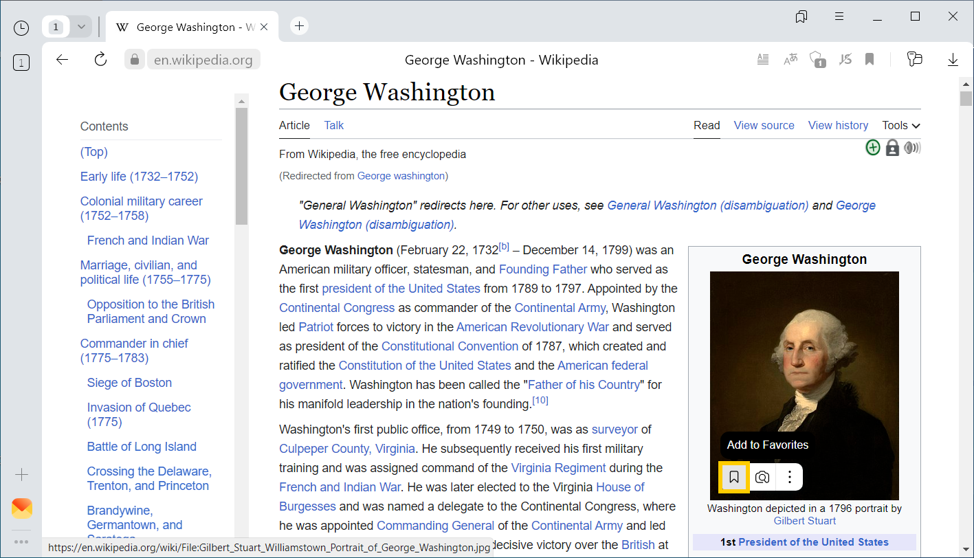974x558 pixels.
Task: Jump to Siege of Boston section
Action: point(129,383)
